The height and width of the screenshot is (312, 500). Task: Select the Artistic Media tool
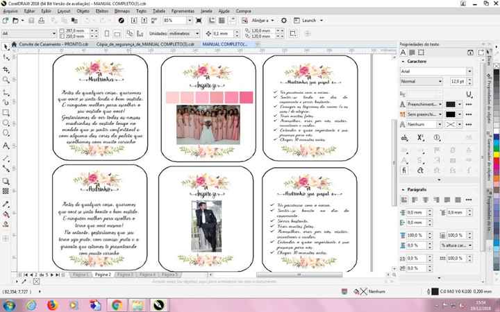click(x=6, y=103)
